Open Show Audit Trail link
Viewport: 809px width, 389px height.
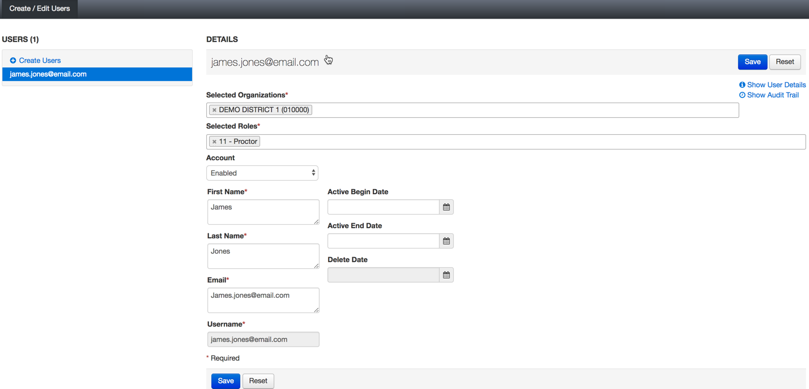(x=773, y=95)
